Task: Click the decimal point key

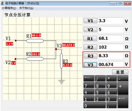Action: [x=111, y=105]
